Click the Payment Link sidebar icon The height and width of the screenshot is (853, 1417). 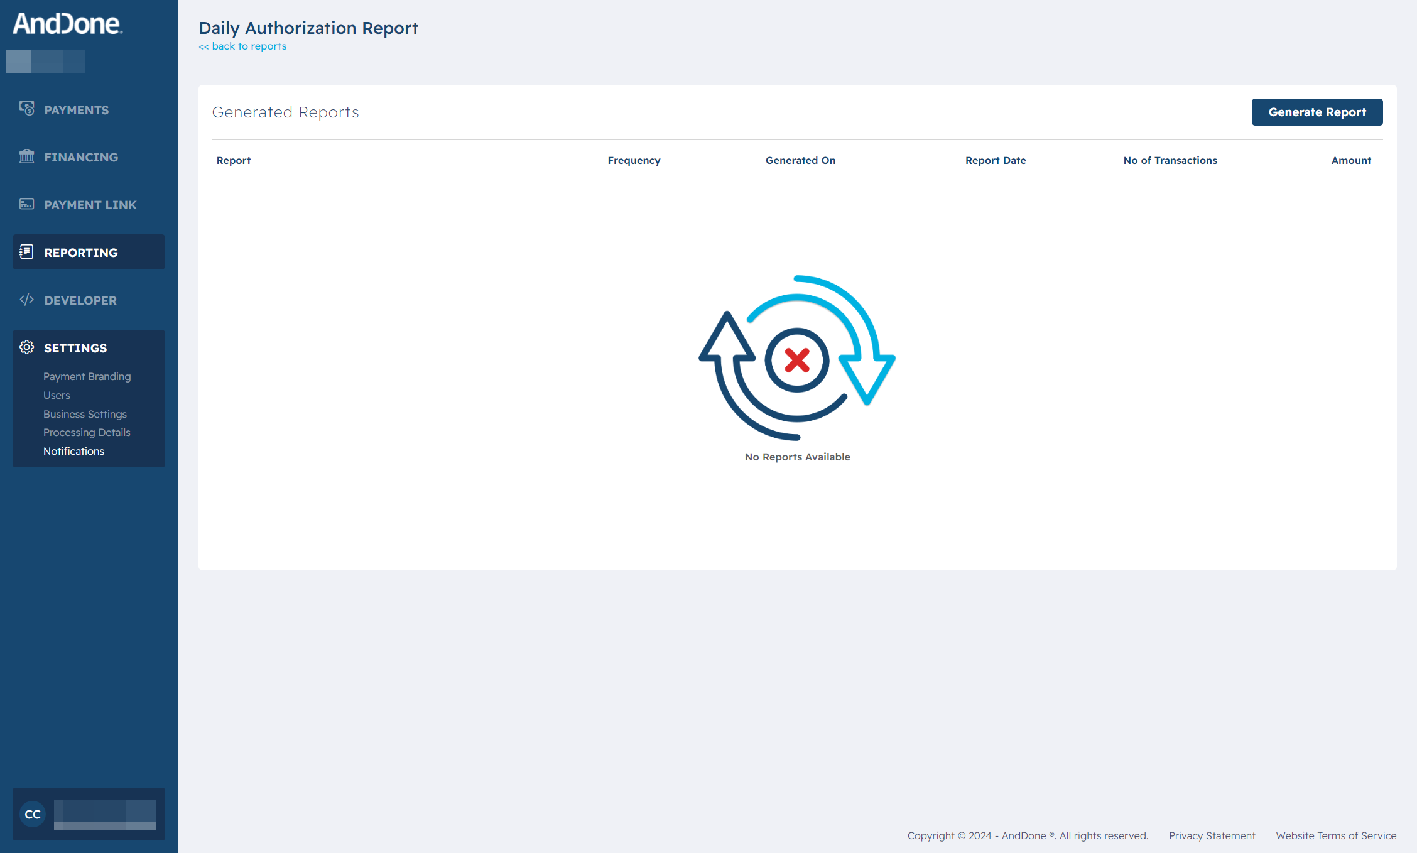pyautogui.click(x=28, y=204)
